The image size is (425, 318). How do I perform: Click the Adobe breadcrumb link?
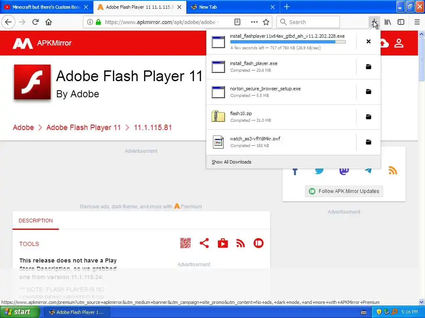click(23, 128)
